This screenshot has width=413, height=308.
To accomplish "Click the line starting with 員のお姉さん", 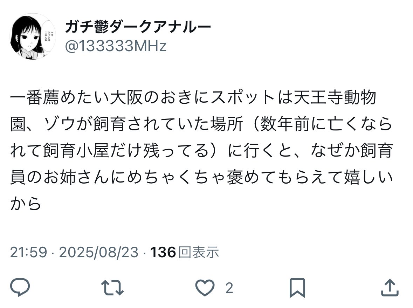I will point(201,177).
